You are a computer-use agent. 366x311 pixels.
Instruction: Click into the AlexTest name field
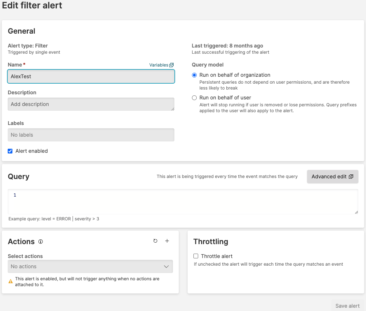91,76
